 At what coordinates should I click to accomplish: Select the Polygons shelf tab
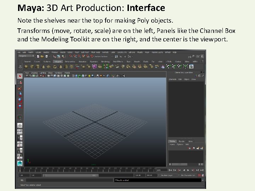(x=58, y=62)
